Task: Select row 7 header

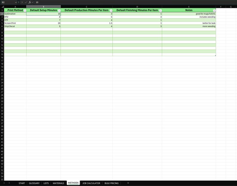Action: 2,29
